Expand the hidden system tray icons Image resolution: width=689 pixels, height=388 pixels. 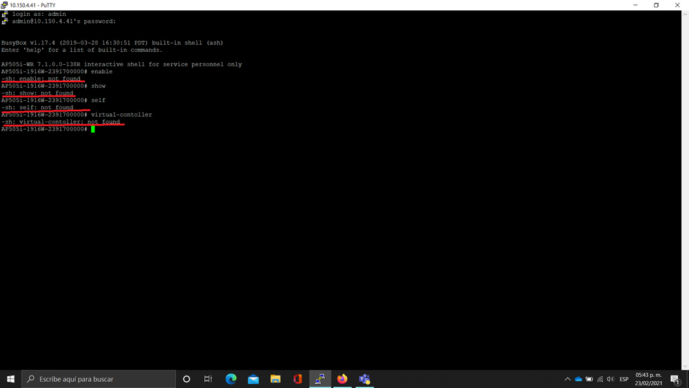coord(568,379)
